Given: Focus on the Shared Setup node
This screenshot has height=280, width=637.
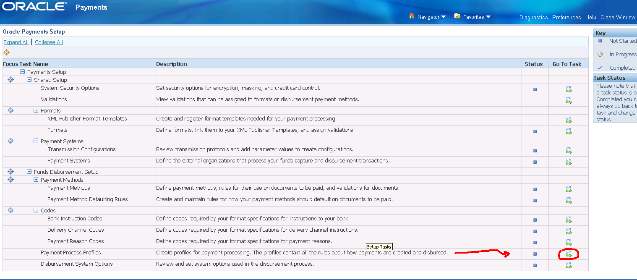Looking at the screenshot, I should tap(11, 80).
